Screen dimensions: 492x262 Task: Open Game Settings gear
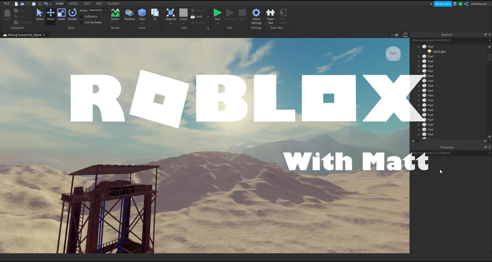pyautogui.click(x=256, y=16)
